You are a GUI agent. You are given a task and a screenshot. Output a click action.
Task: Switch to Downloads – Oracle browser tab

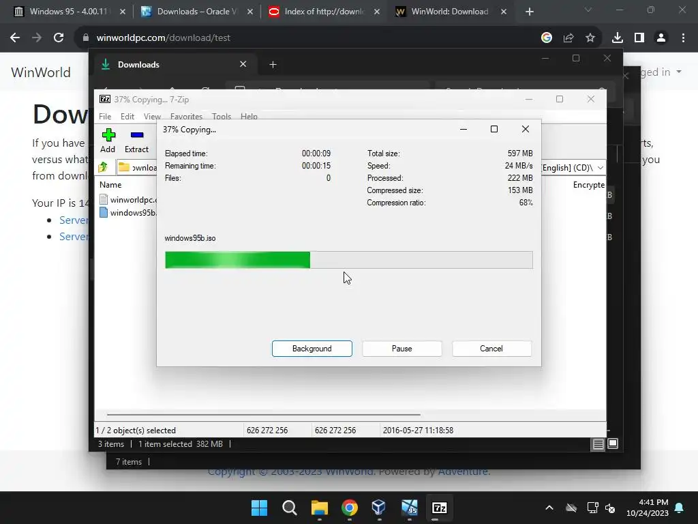click(197, 12)
